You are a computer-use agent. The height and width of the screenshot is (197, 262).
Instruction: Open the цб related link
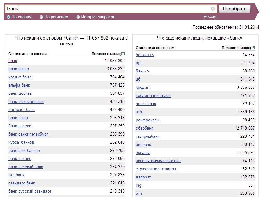[138, 79]
